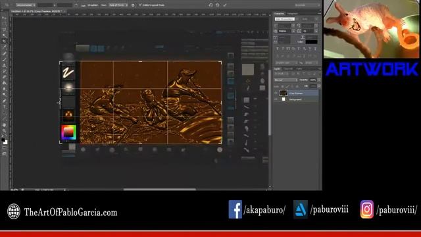
Task: Click the cancel crop icon
Action: (218, 5)
